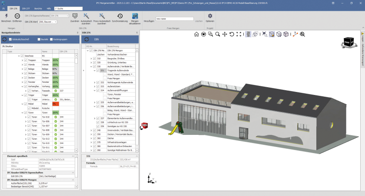Expand the Treppen tree node
The height and width of the screenshot is (196, 365).
pos(22,60)
